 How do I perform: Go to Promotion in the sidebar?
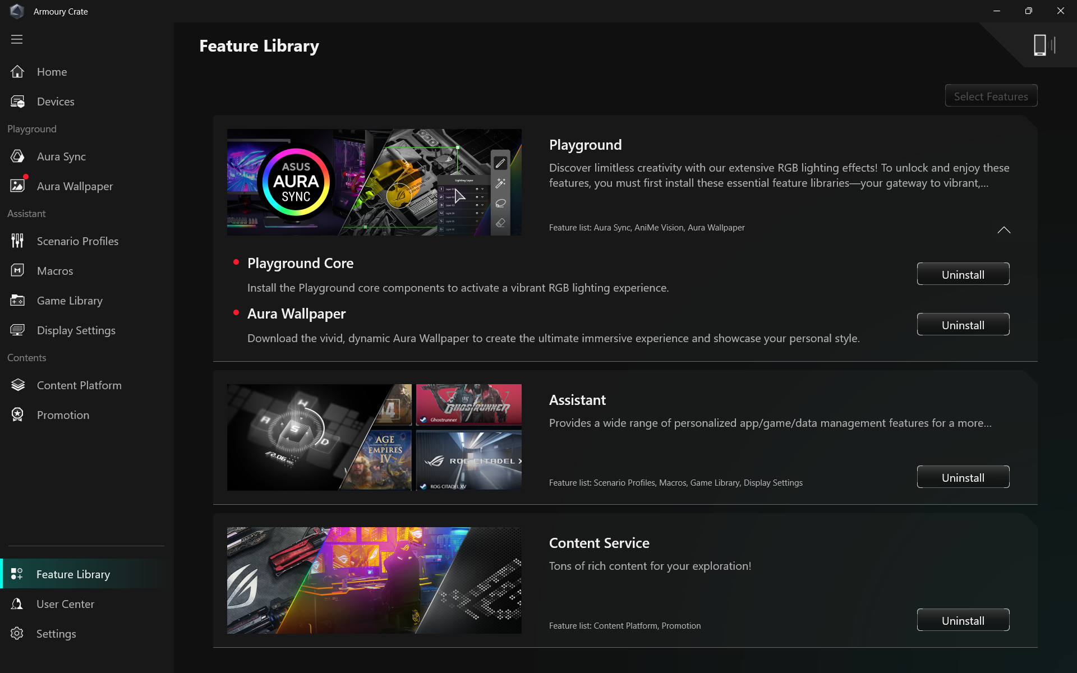click(x=87, y=415)
